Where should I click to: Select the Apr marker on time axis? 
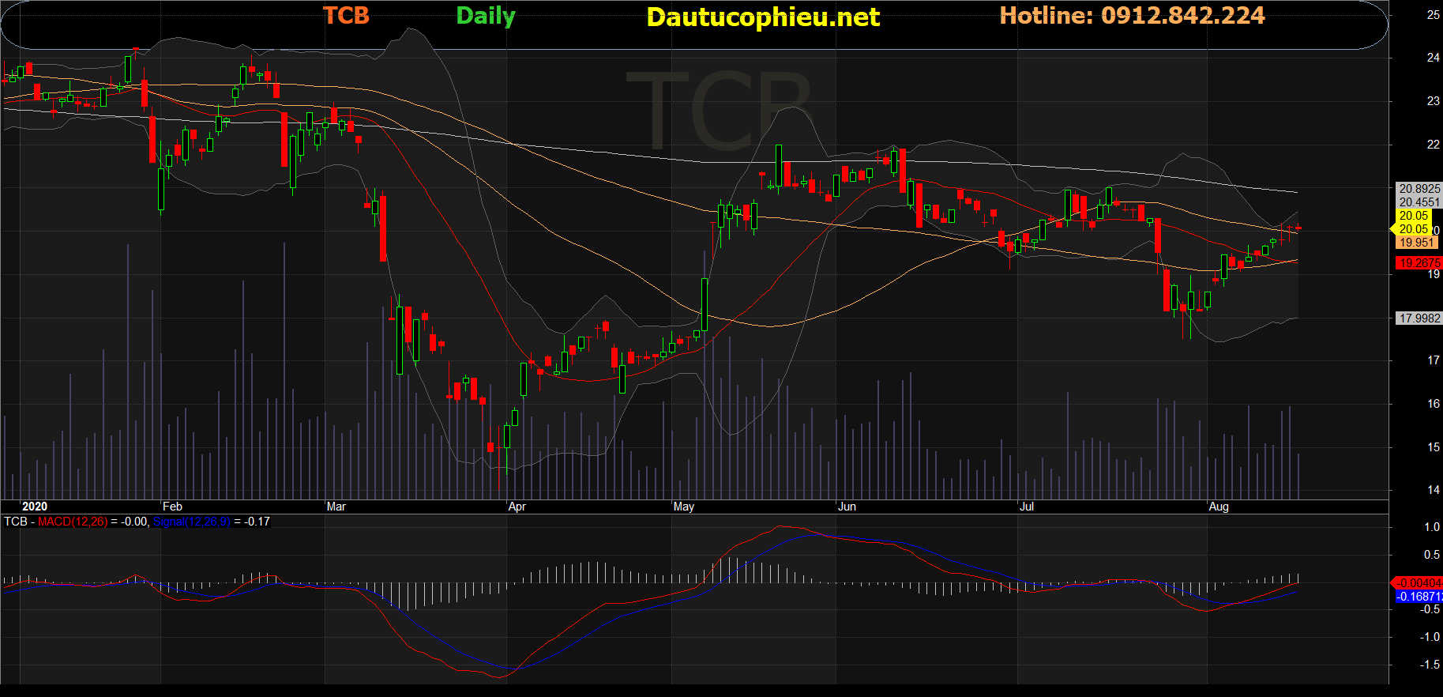pos(517,507)
